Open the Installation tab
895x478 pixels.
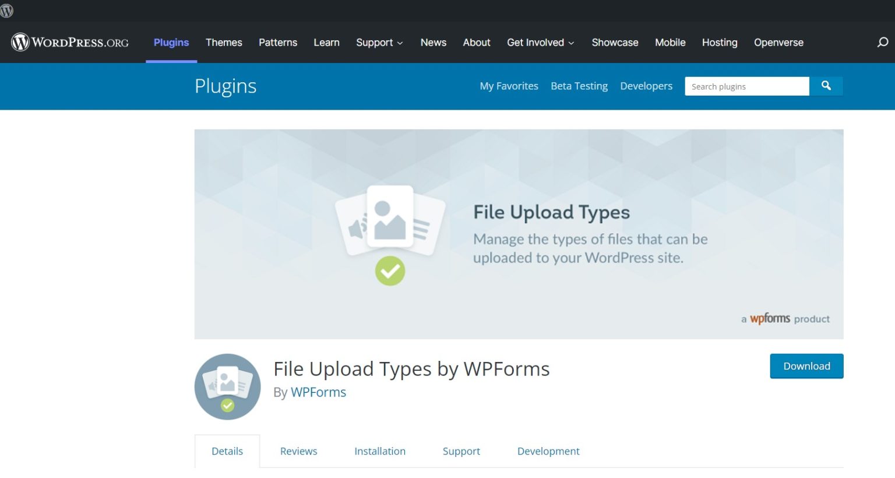tap(380, 451)
